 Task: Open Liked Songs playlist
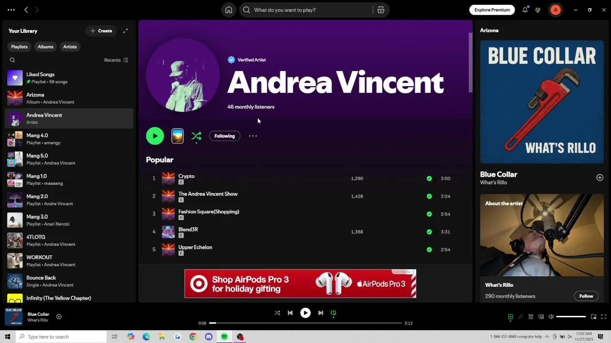tap(69, 78)
